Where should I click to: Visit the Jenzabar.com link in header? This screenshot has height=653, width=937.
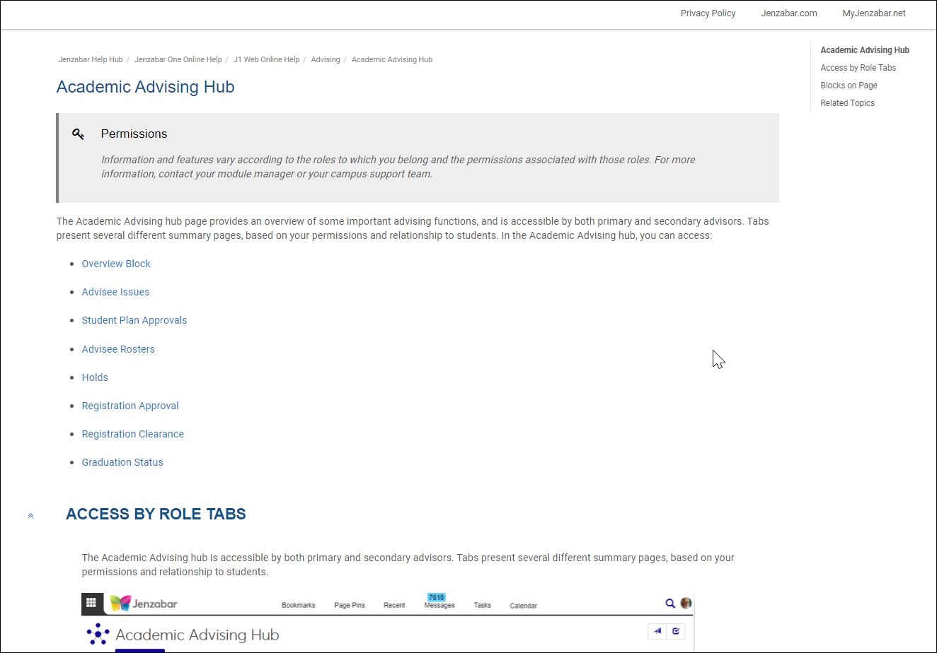[x=789, y=13]
